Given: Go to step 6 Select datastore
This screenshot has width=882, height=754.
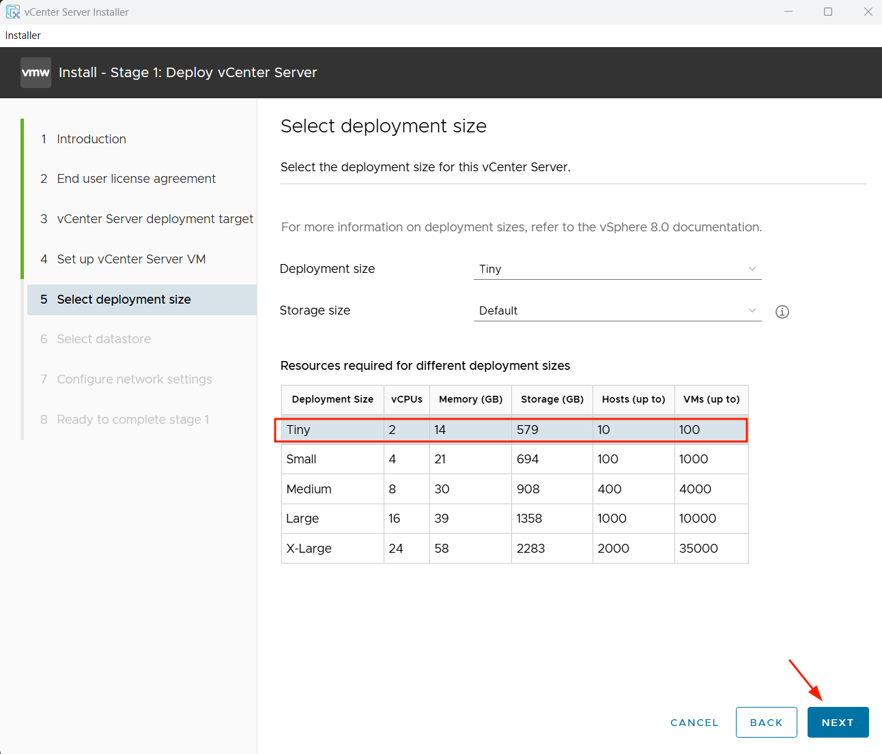Looking at the screenshot, I should point(96,339).
